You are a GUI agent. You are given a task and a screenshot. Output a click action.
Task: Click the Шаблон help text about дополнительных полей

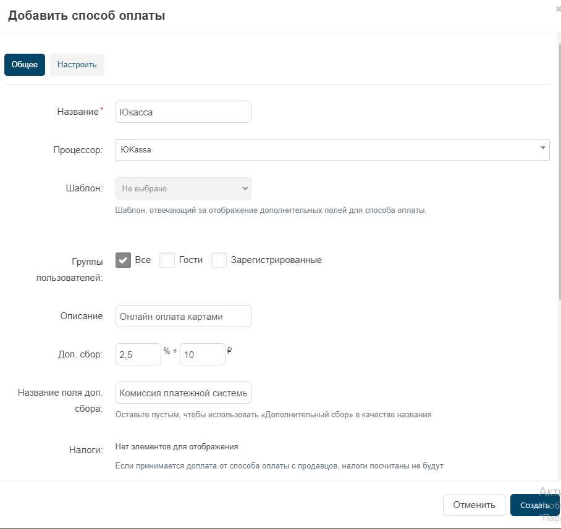271,210
